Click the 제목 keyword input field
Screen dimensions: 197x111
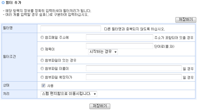point(119,46)
